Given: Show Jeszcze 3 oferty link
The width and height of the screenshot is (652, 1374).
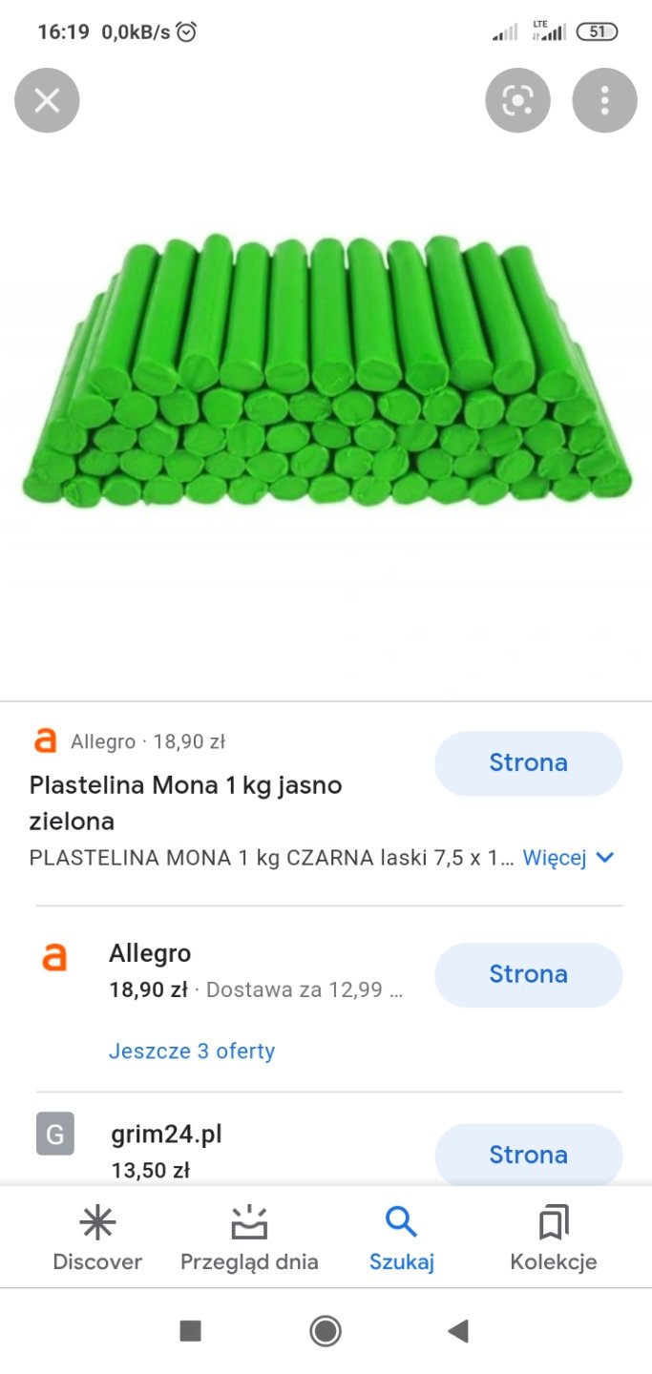Looking at the screenshot, I should (x=192, y=1051).
